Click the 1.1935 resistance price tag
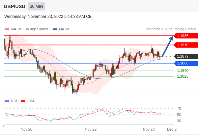 [186, 36]
